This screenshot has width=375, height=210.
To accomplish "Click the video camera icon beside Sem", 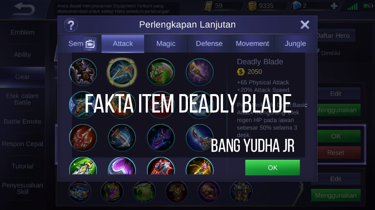I will [90, 44].
